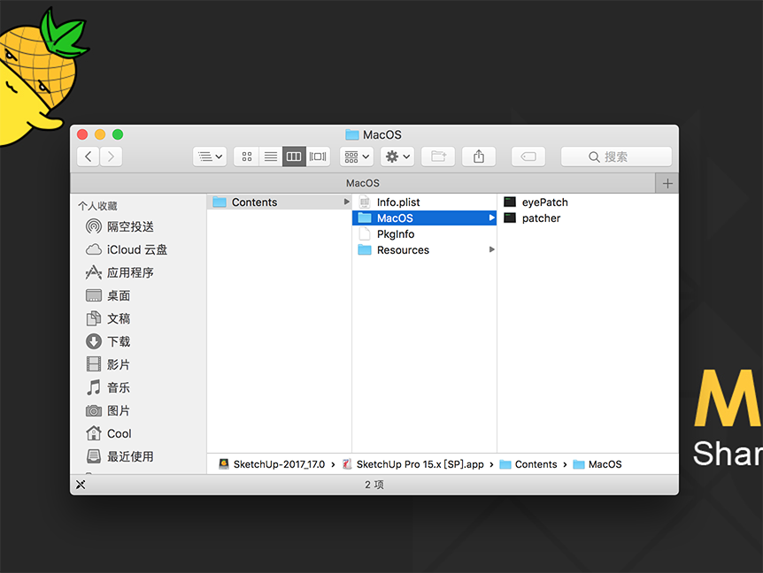Close the Finder window with red button
763x573 pixels.
(x=82, y=134)
